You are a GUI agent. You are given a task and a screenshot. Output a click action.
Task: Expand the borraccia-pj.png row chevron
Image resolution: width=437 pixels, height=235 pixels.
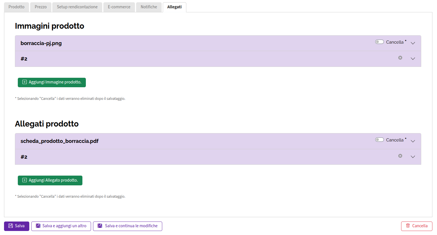[x=413, y=43]
